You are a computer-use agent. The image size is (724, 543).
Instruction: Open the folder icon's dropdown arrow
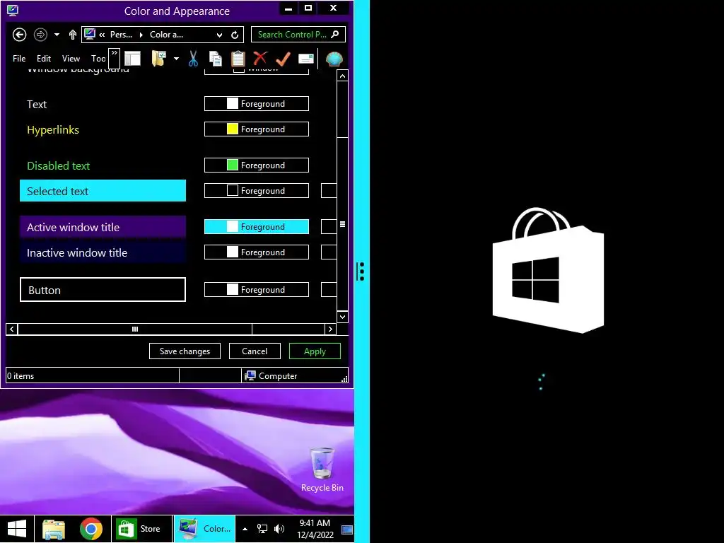point(176,59)
